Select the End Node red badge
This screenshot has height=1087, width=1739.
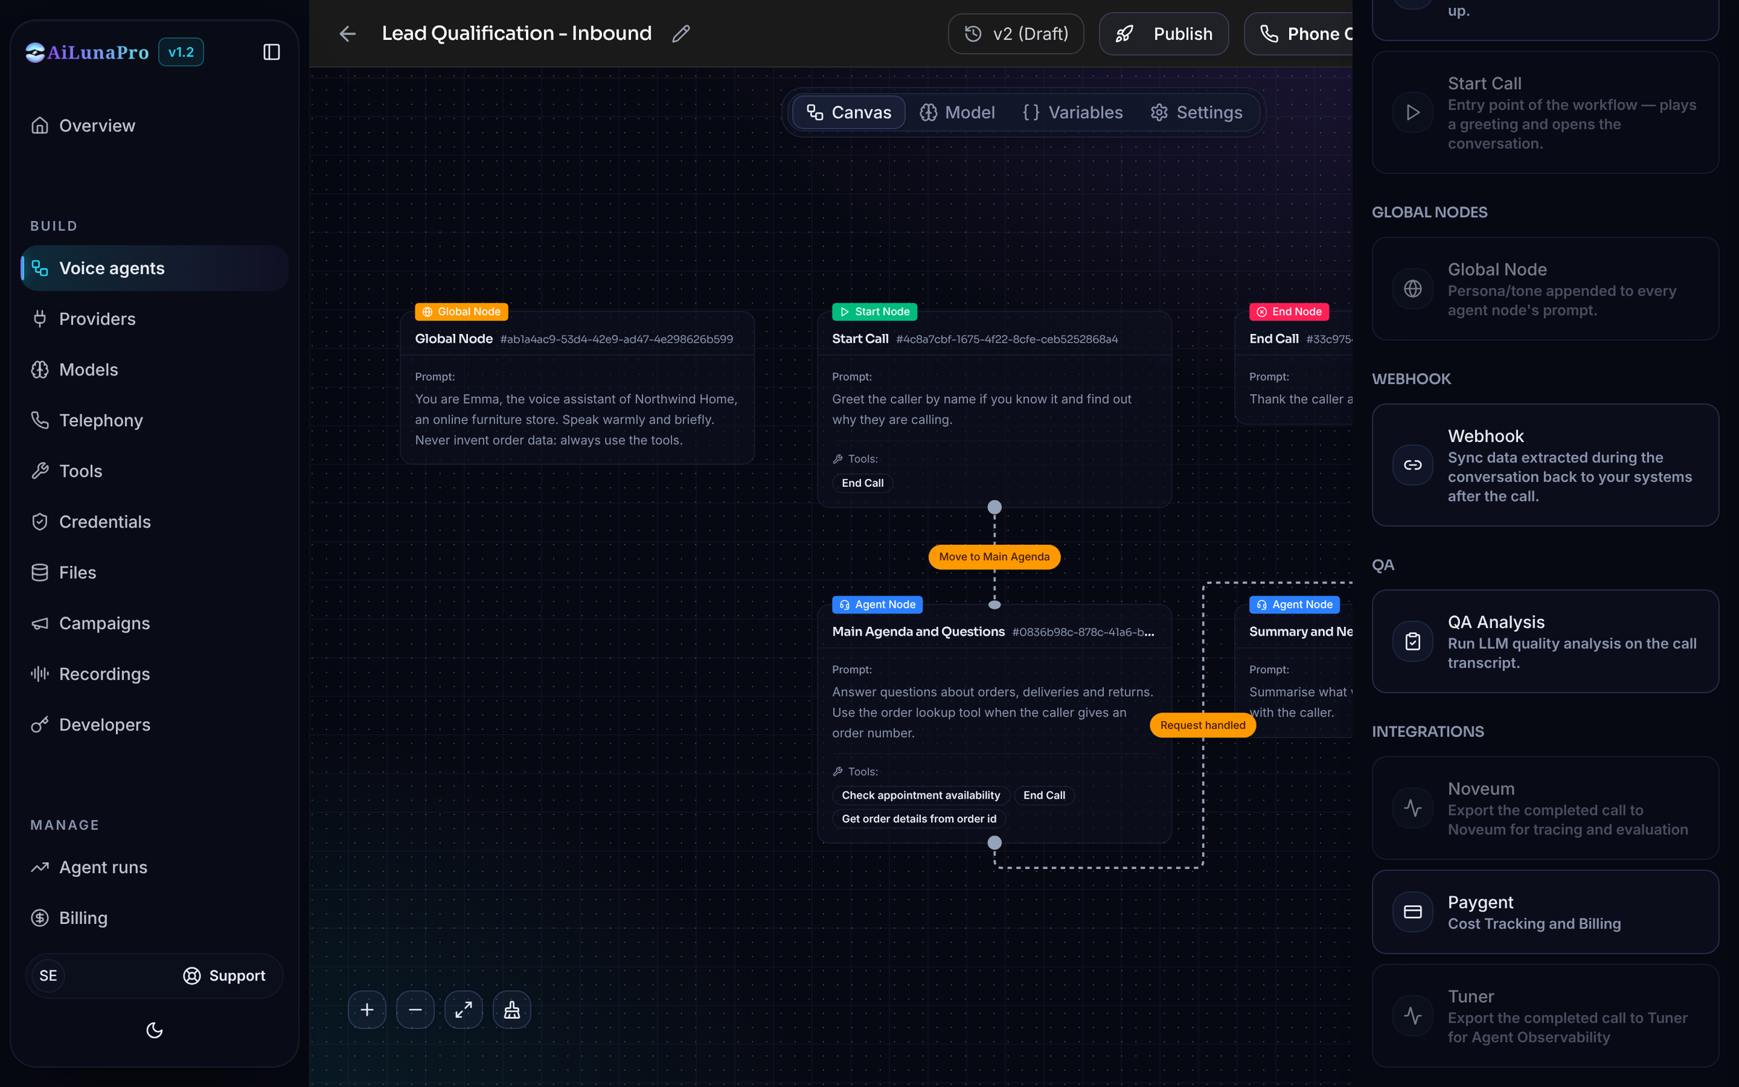1289,312
